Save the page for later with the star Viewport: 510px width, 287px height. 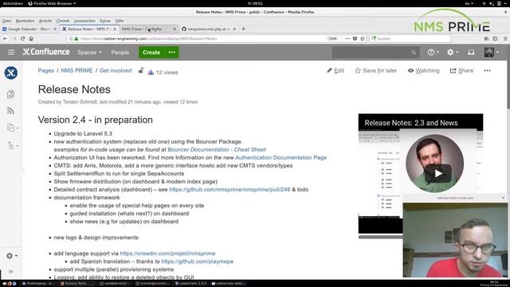pos(375,71)
